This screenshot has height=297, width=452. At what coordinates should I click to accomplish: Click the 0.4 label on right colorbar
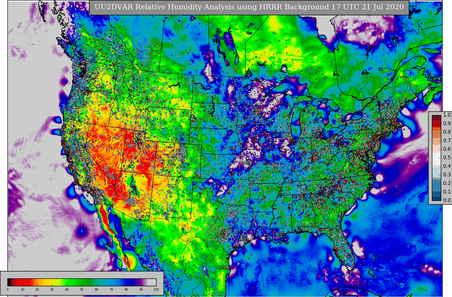click(447, 166)
